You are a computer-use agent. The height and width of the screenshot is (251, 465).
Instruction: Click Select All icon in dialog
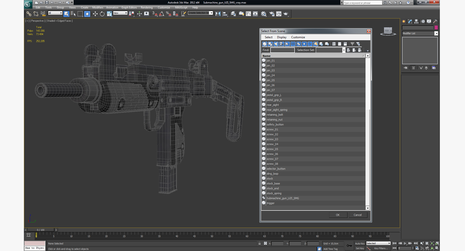click(x=334, y=44)
